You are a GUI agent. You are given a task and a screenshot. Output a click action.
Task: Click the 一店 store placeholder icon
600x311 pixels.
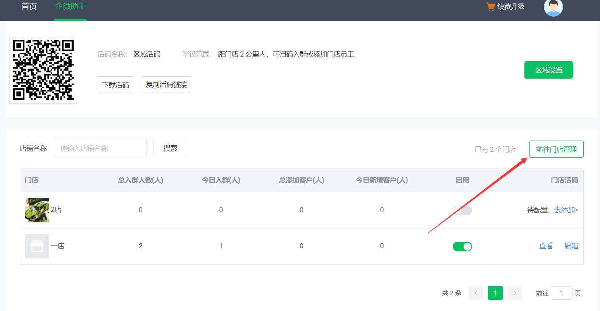(x=37, y=246)
